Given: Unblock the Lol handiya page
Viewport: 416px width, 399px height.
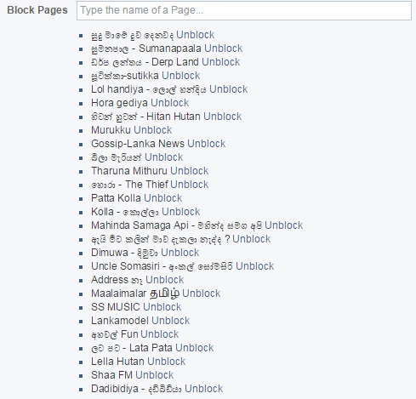Looking at the screenshot, I should [x=229, y=89].
